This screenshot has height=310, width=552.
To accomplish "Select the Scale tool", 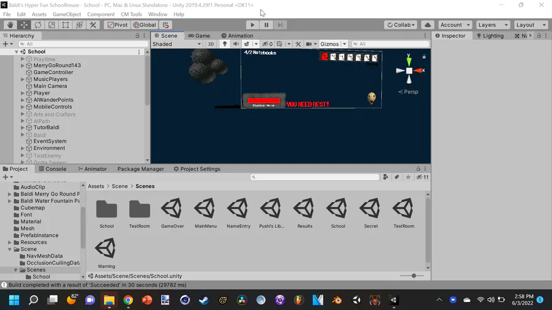I will tap(52, 25).
